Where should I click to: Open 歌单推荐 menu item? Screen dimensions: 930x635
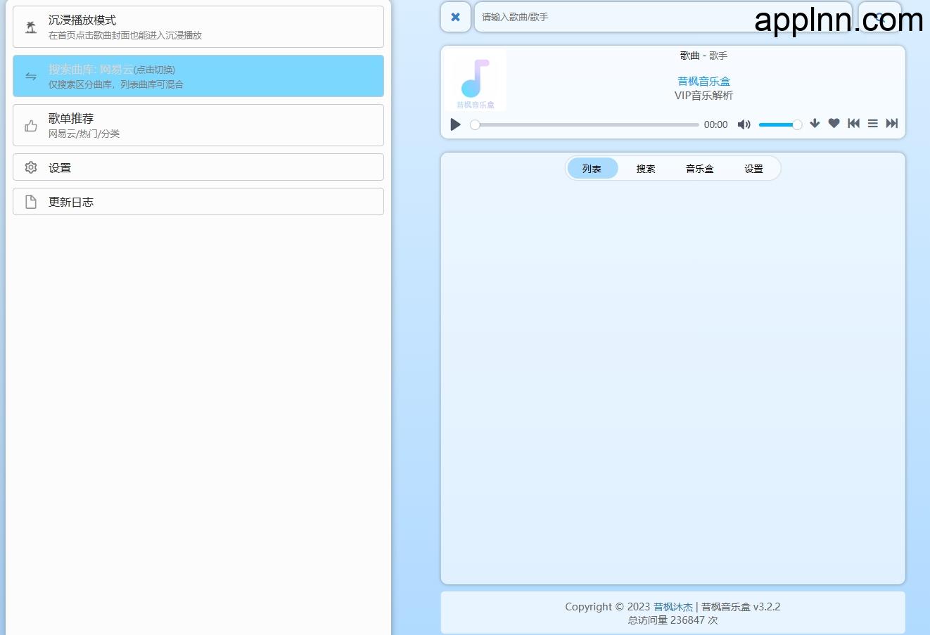coord(198,125)
